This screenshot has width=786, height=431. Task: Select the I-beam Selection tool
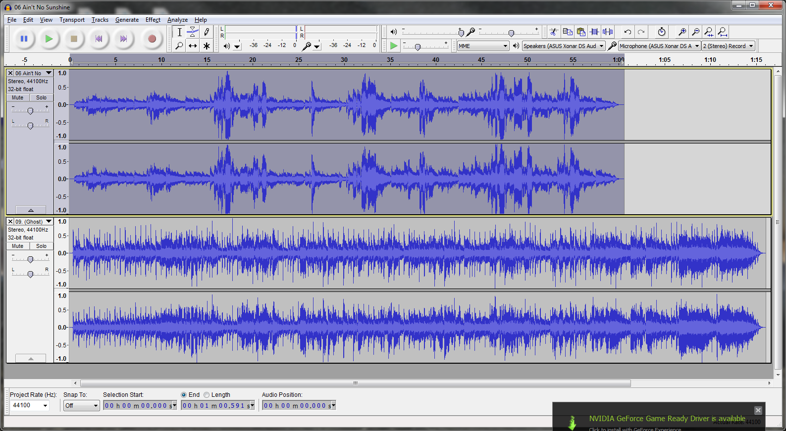[179, 32]
